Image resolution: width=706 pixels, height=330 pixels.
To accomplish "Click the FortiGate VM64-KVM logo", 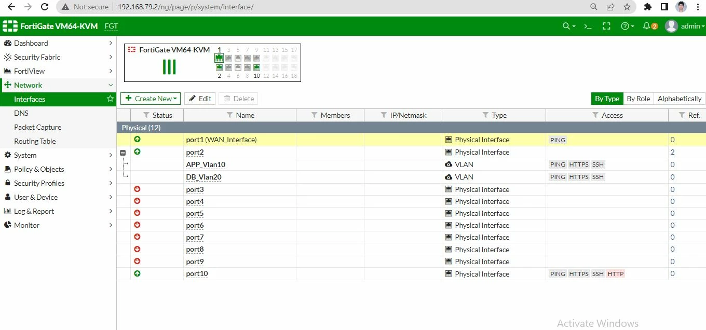I will (50, 26).
